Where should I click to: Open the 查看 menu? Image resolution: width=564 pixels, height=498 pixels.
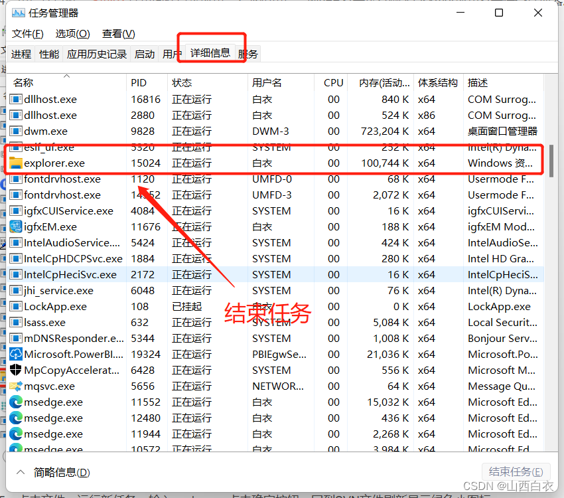pos(117,33)
